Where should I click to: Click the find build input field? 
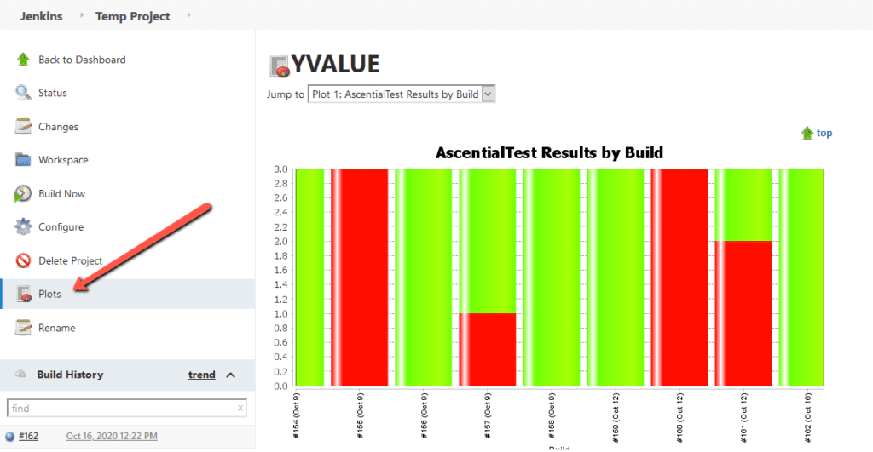pos(126,408)
